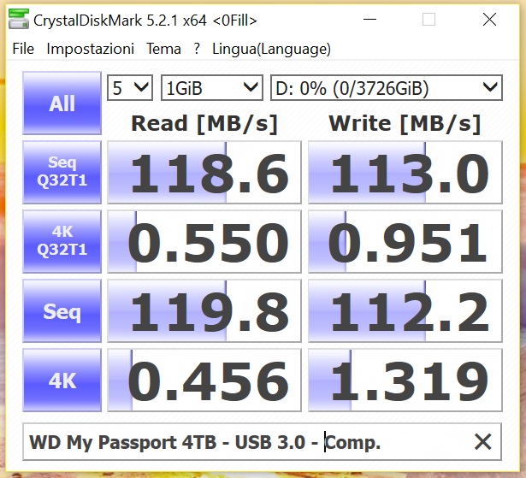Close the CrystalDiskMark window
Image resolution: width=526 pixels, height=478 pixels.
[x=489, y=20]
